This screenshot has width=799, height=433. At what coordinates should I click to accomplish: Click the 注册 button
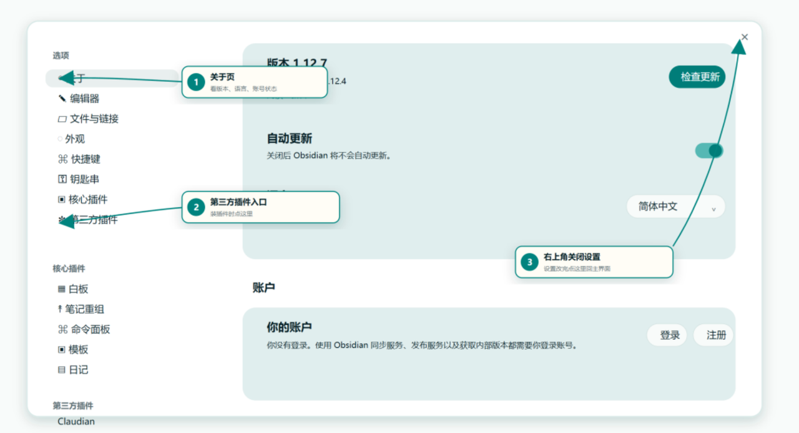[713, 335]
